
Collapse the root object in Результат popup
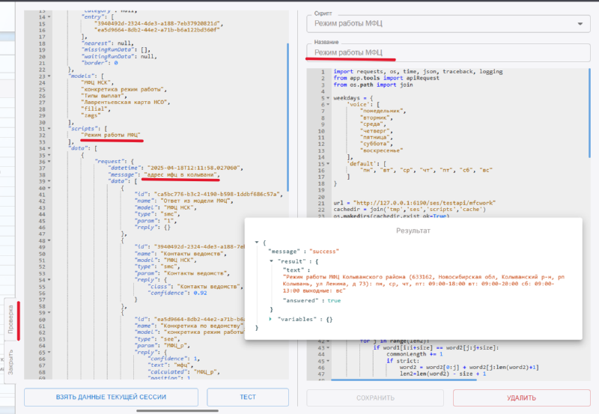pos(257,243)
